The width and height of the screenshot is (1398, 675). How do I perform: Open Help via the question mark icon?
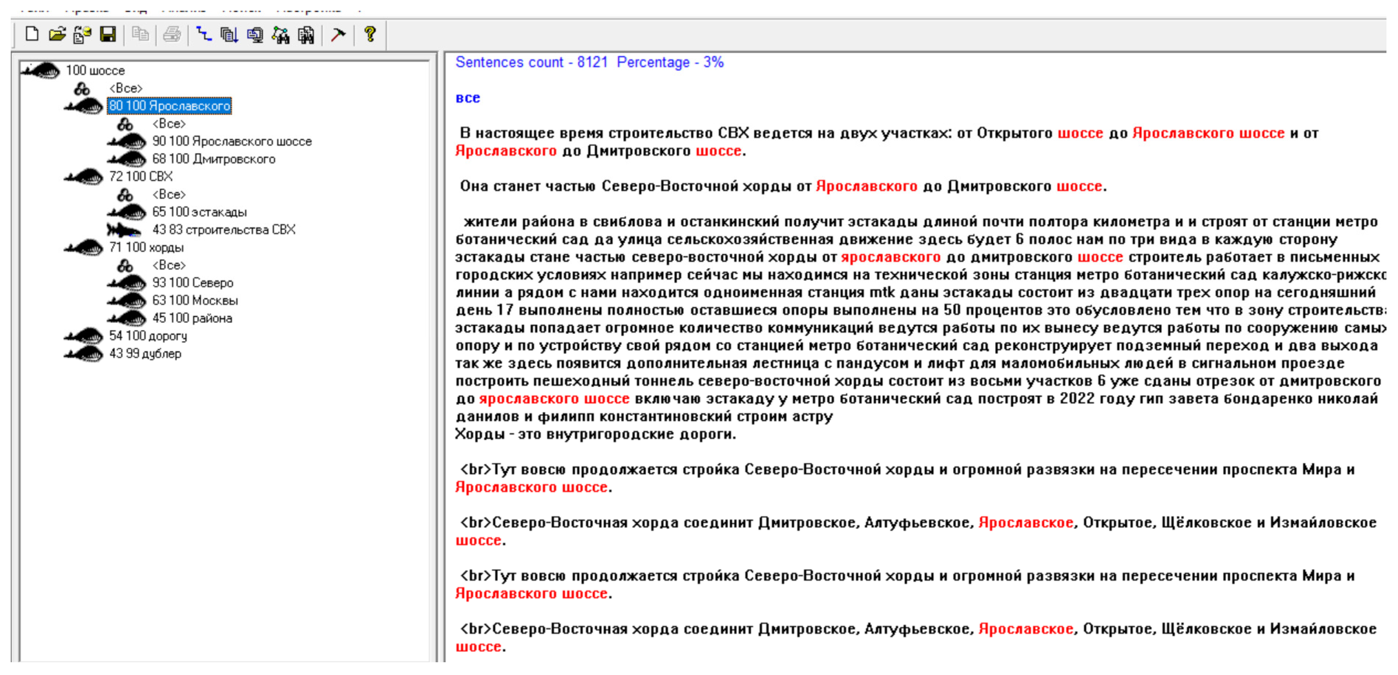(x=370, y=35)
